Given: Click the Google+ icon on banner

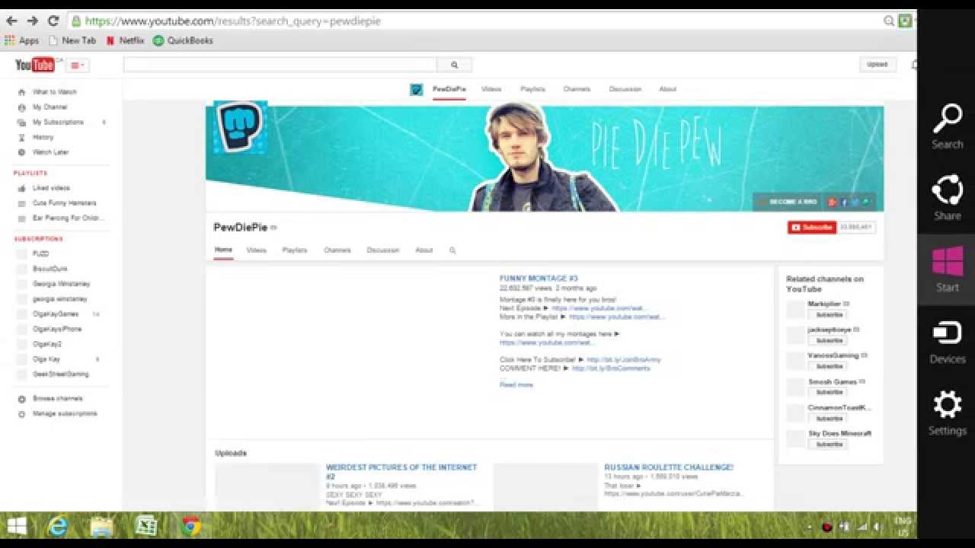Looking at the screenshot, I should [x=833, y=202].
